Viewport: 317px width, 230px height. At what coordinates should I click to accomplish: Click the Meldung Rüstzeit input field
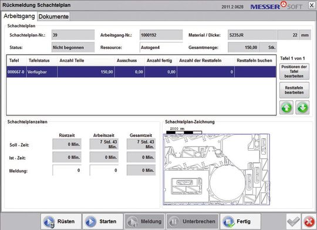[67, 170]
